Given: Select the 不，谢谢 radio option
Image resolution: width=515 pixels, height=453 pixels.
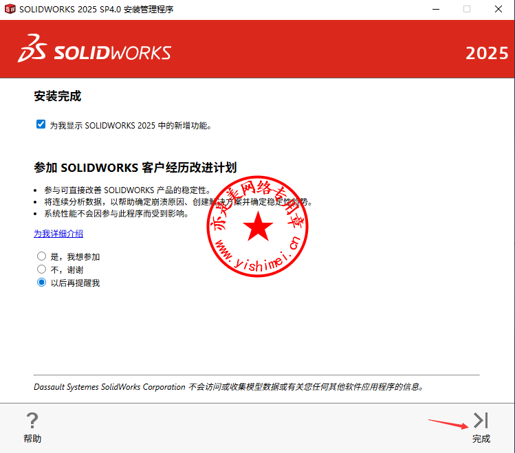Looking at the screenshot, I should (x=41, y=269).
